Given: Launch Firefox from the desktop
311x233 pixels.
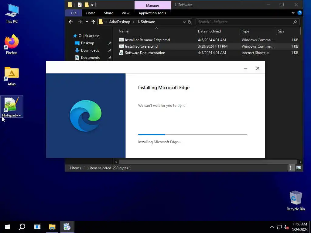Looking at the screenshot, I should point(12,44).
